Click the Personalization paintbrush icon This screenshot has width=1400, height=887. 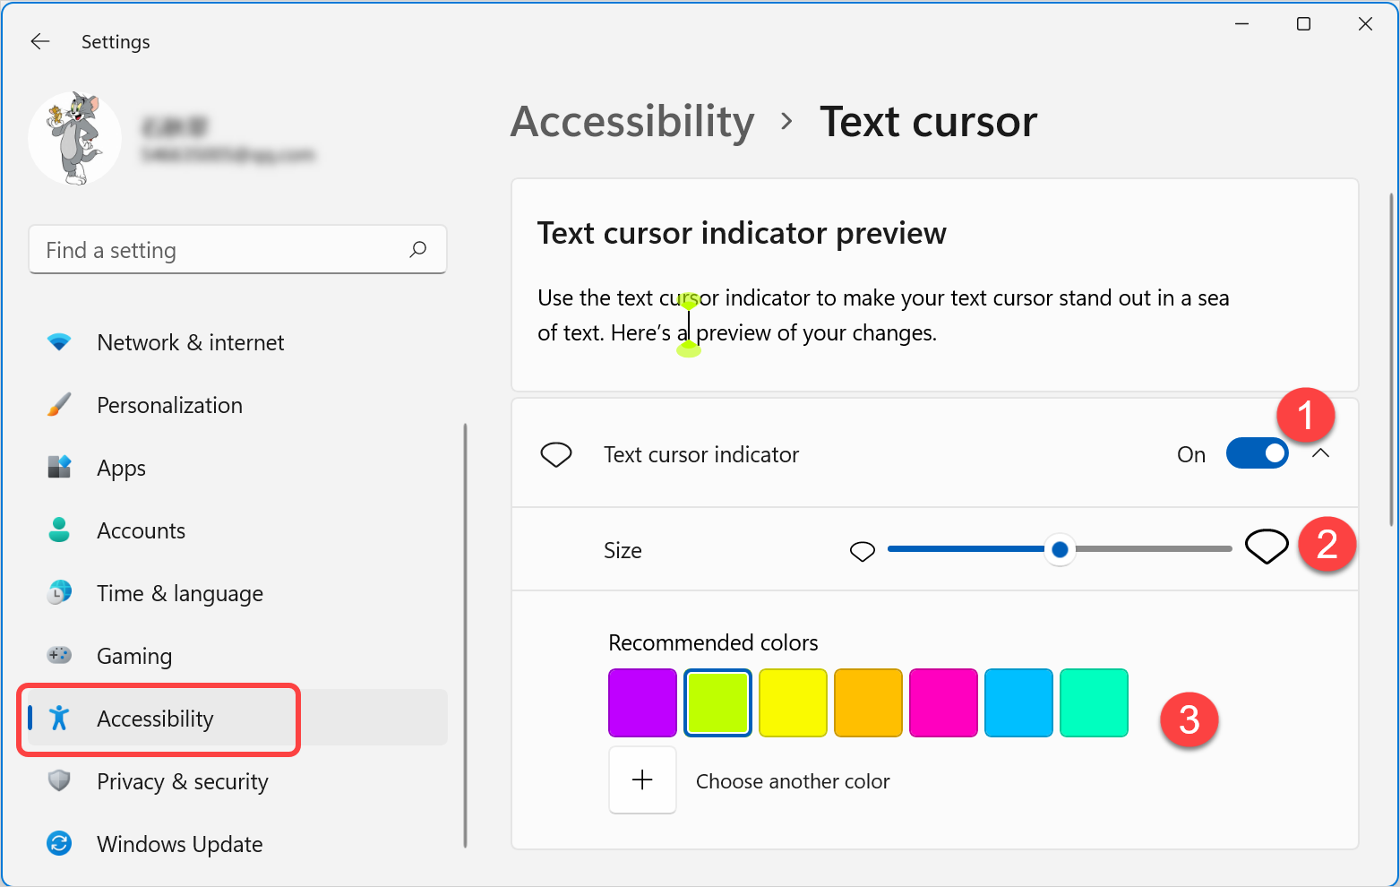(59, 405)
